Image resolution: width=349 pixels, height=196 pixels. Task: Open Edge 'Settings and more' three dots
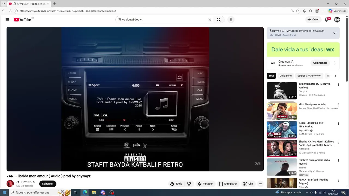(x=324, y=11)
